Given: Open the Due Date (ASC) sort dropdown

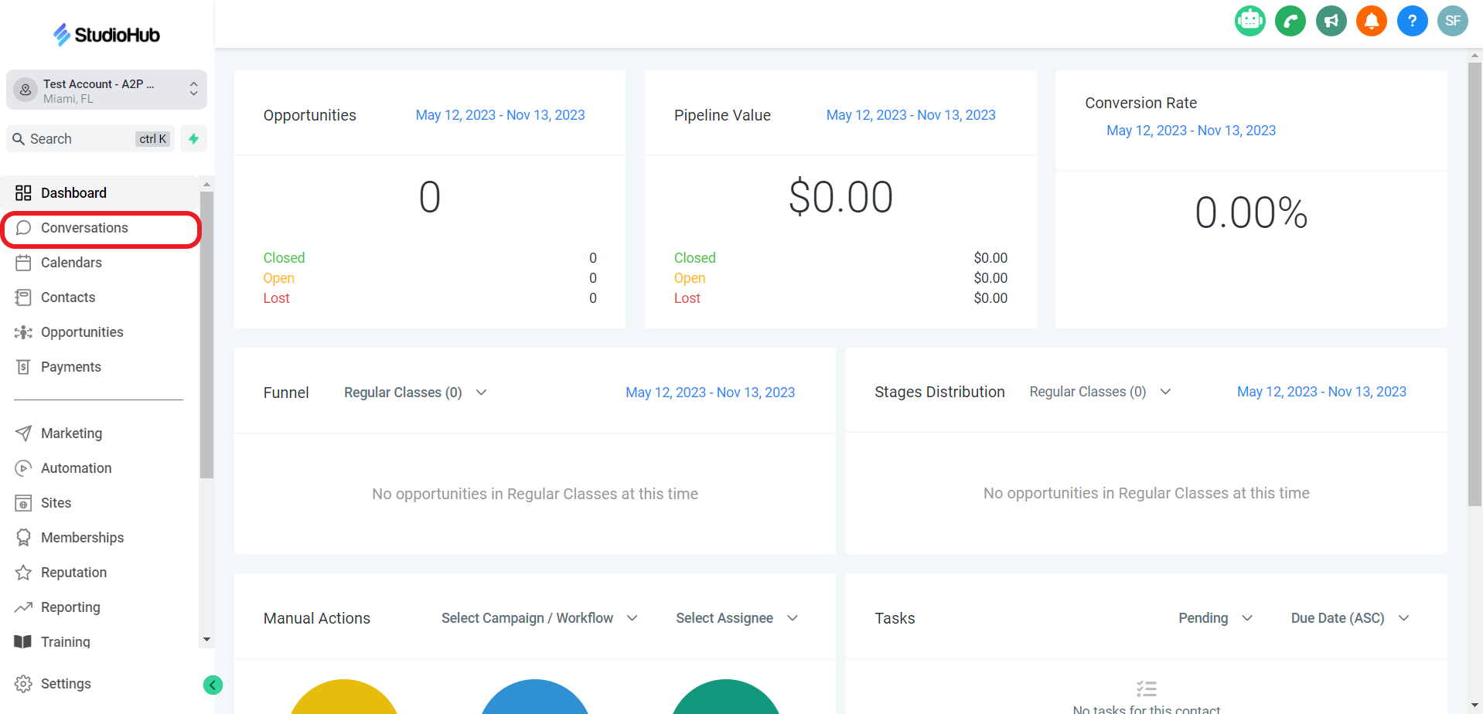Looking at the screenshot, I should click(1350, 618).
